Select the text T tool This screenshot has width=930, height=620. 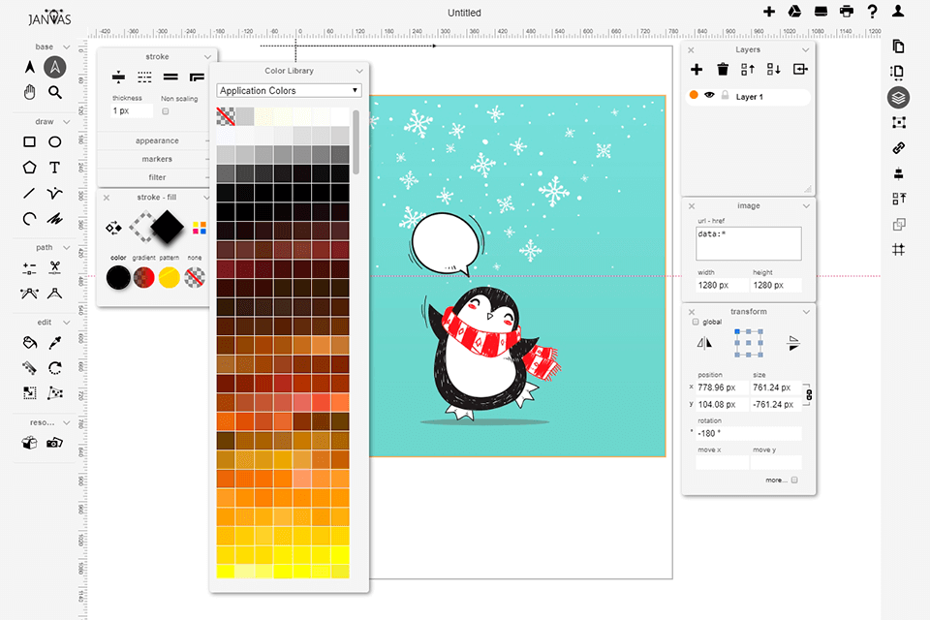[54, 168]
